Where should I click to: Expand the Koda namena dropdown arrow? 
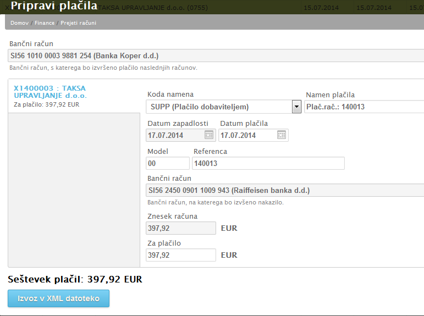point(296,107)
